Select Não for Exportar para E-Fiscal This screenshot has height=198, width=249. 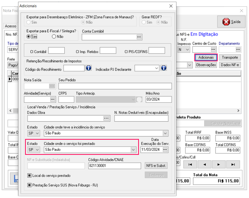pos(54,37)
